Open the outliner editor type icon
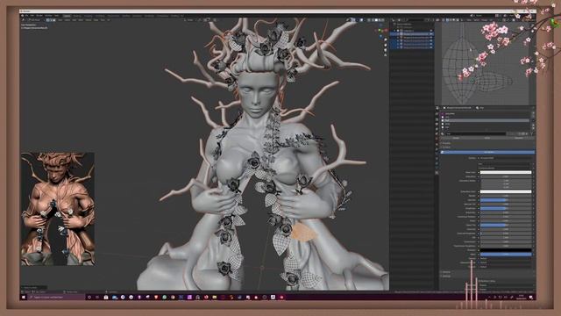Screen dimensions: 561x316 (x=394, y=20)
